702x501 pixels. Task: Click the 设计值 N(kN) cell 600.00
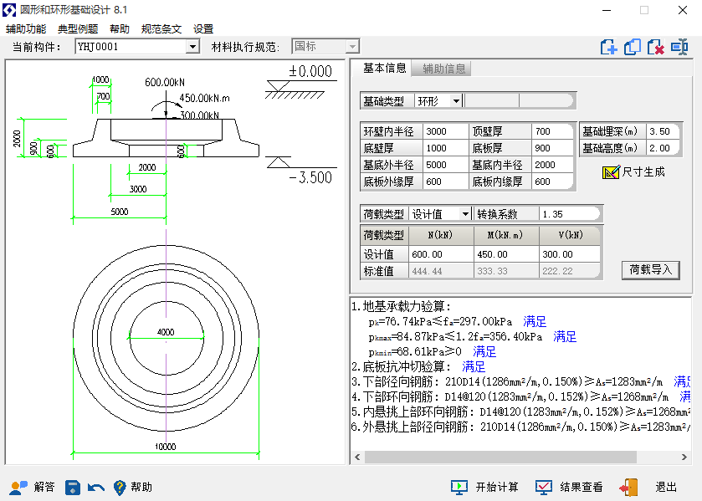[x=441, y=254]
